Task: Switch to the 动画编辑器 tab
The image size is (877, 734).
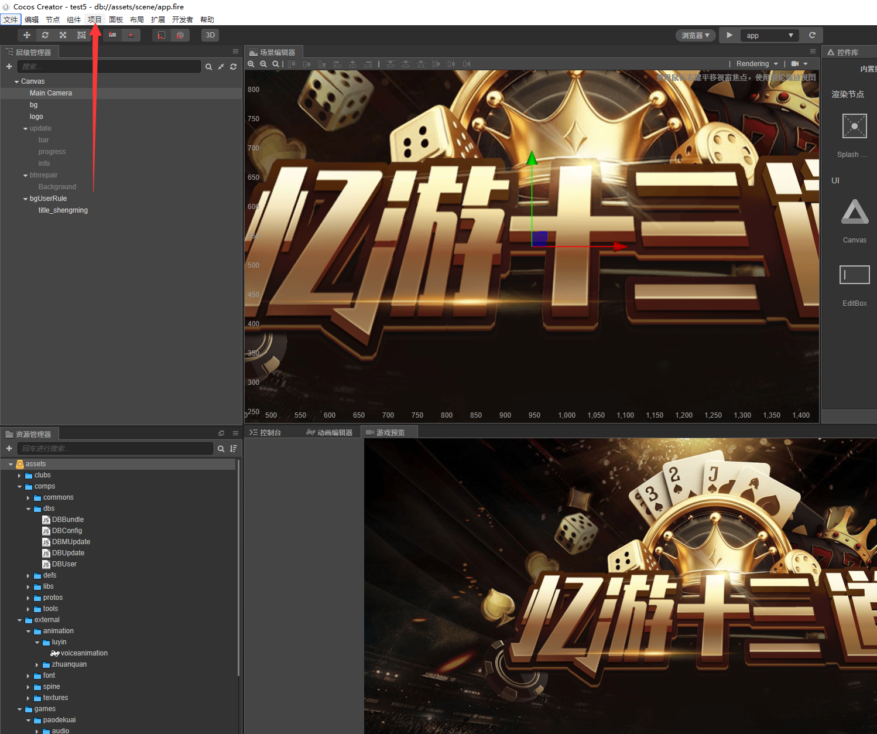Action: click(330, 432)
